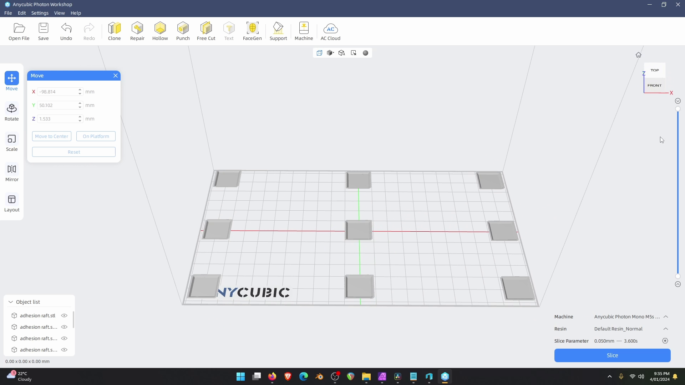This screenshot has width=685, height=385.
Task: Activate the Clone tool
Action: (115, 31)
